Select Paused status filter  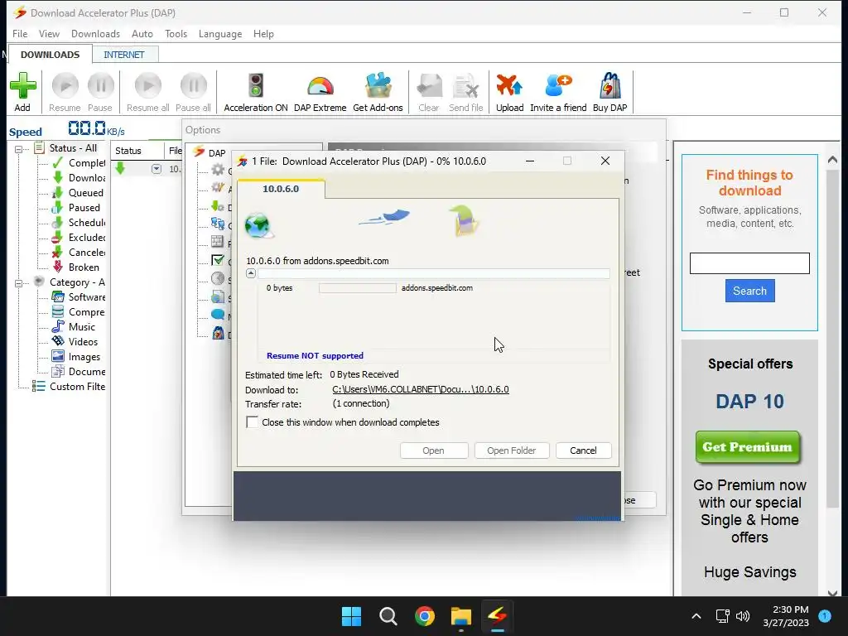(76, 208)
